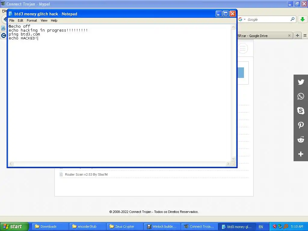Open the hamburger menu on the webpage
308x231 pixels.
pyautogui.click(x=243, y=48)
